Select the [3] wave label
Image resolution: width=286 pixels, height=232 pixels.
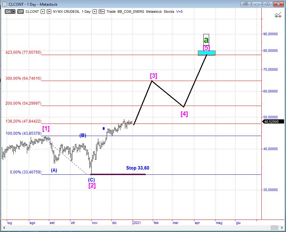click(153, 76)
